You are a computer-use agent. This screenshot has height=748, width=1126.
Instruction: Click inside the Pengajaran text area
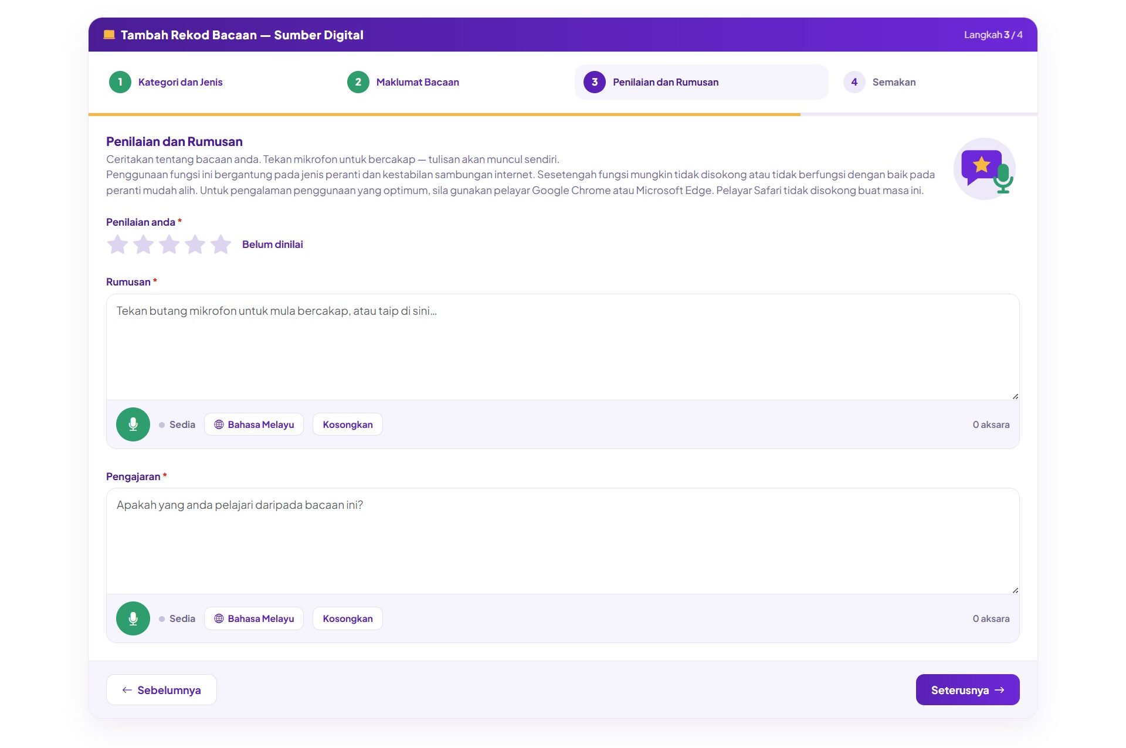tap(563, 541)
